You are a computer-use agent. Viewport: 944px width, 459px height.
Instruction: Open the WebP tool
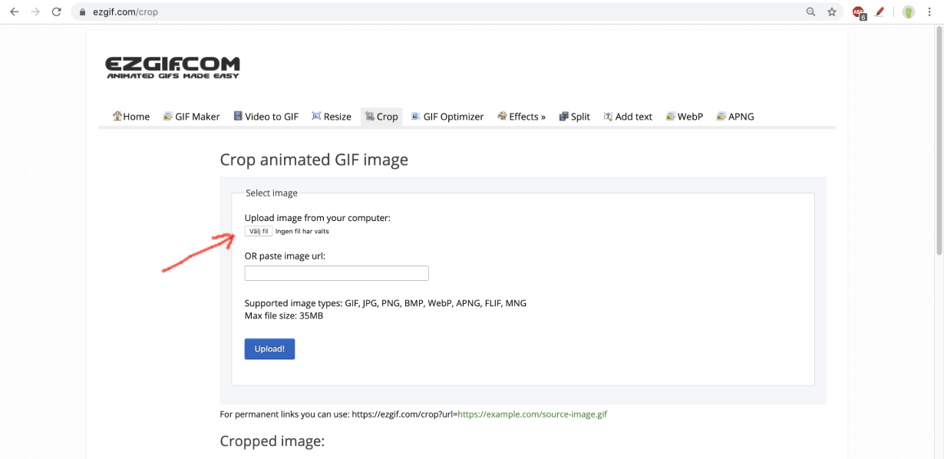[x=684, y=117]
